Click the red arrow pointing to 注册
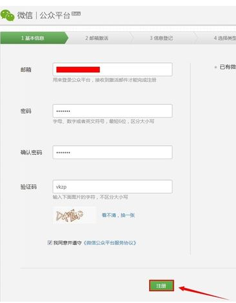 click(x=204, y=293)
